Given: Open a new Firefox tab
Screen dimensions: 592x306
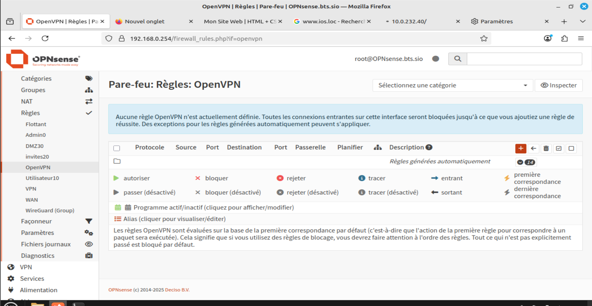Looking at the screenshot, I should (x=564, y=21).
